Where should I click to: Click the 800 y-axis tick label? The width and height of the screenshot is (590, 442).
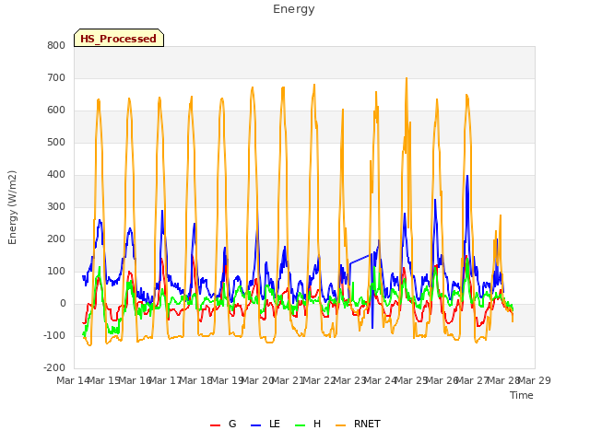tap(56, 45)
